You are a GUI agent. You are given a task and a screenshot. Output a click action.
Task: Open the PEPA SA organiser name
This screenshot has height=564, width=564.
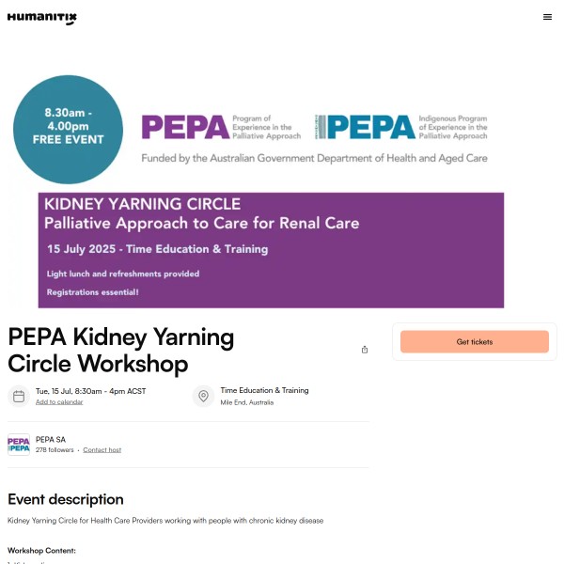coord(51,439)
